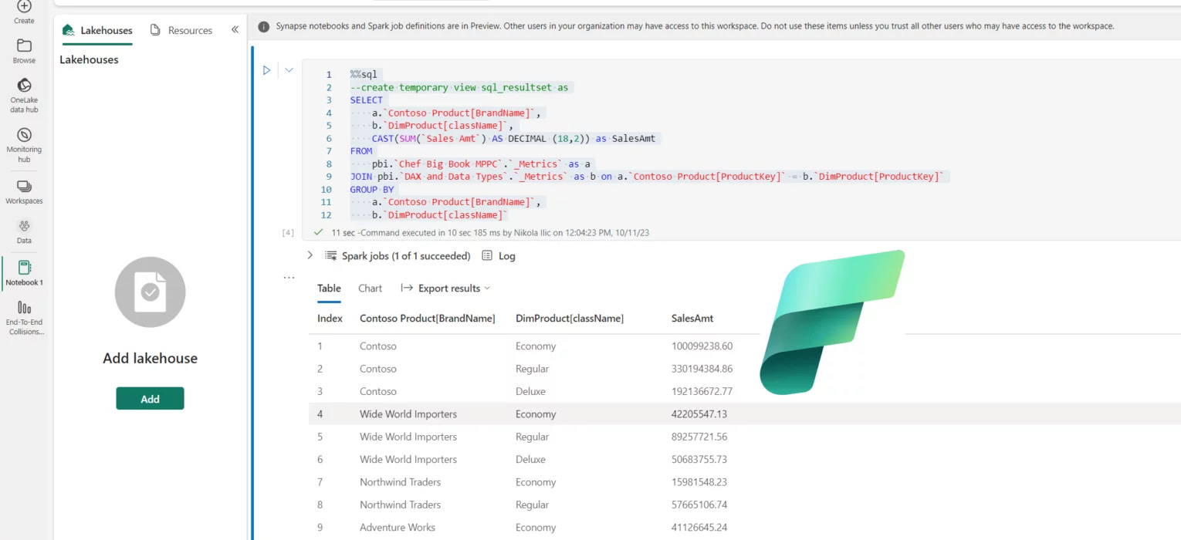
Task: Click the value 89257721.56
Action: (699, 437)
